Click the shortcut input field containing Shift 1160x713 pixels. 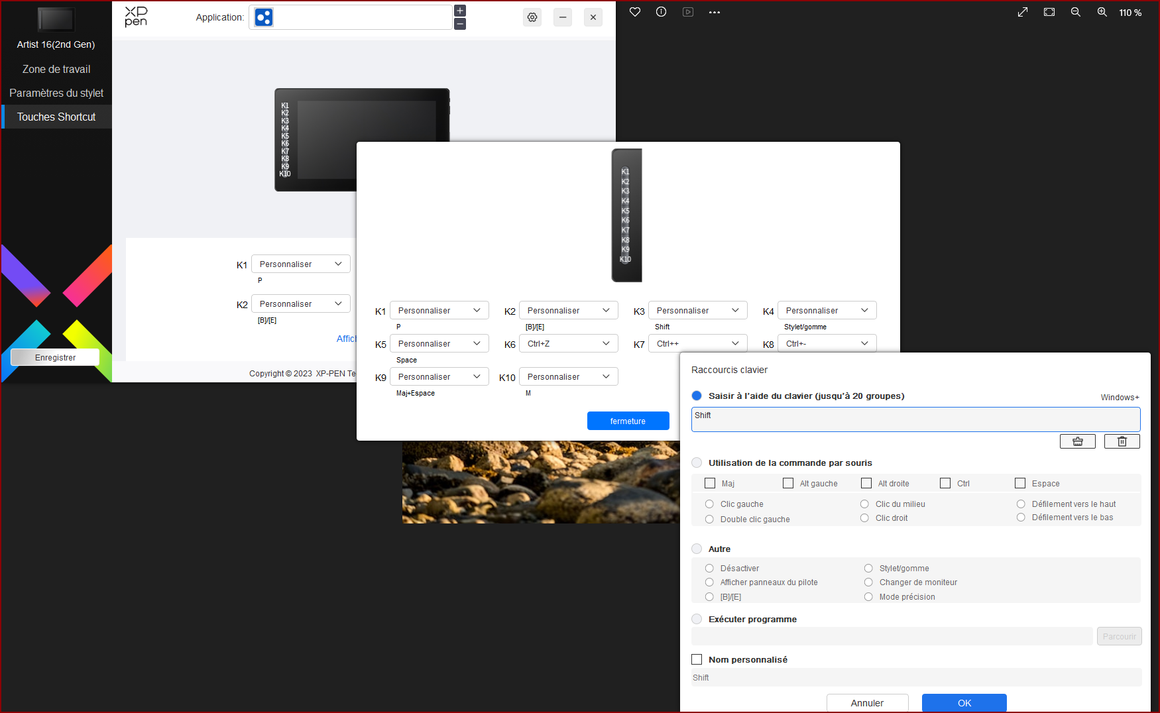pyautogui.click(x=915, y=419)
